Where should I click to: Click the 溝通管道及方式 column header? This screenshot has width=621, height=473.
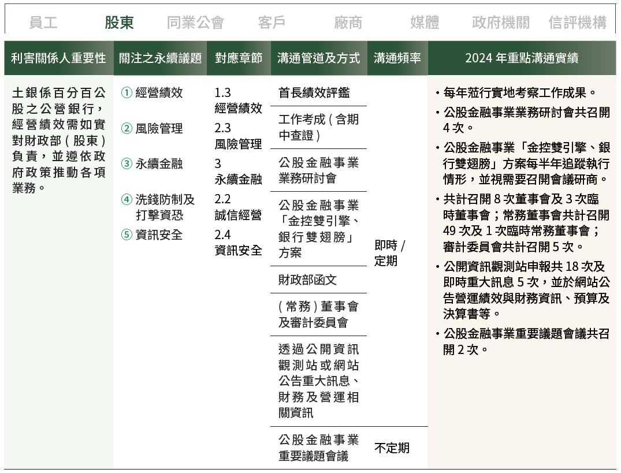coord(318,58)
